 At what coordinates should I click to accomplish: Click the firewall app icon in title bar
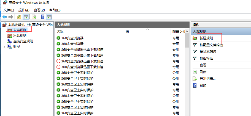coord(5,2)
